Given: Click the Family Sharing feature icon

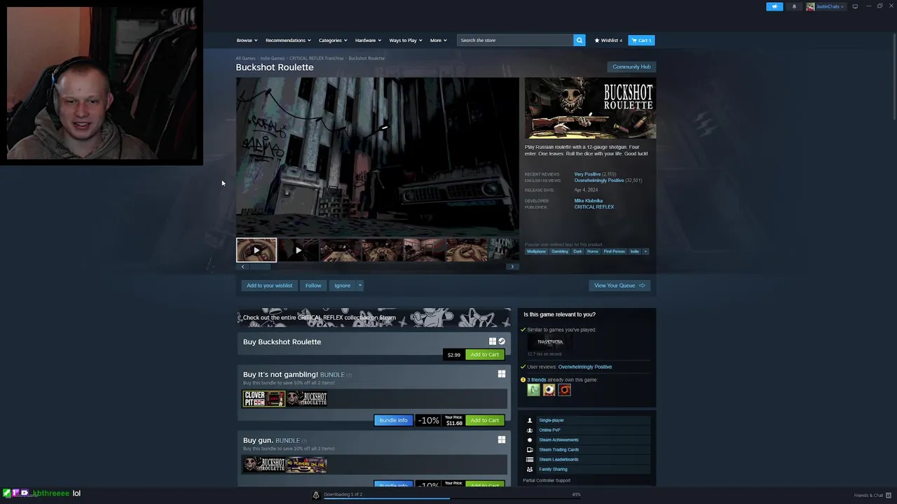Looking at the screenshot, I should pyautogui.click(x=529, y=469).
